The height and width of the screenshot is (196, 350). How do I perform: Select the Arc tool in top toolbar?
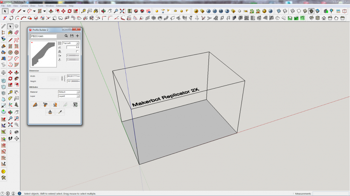30,11
